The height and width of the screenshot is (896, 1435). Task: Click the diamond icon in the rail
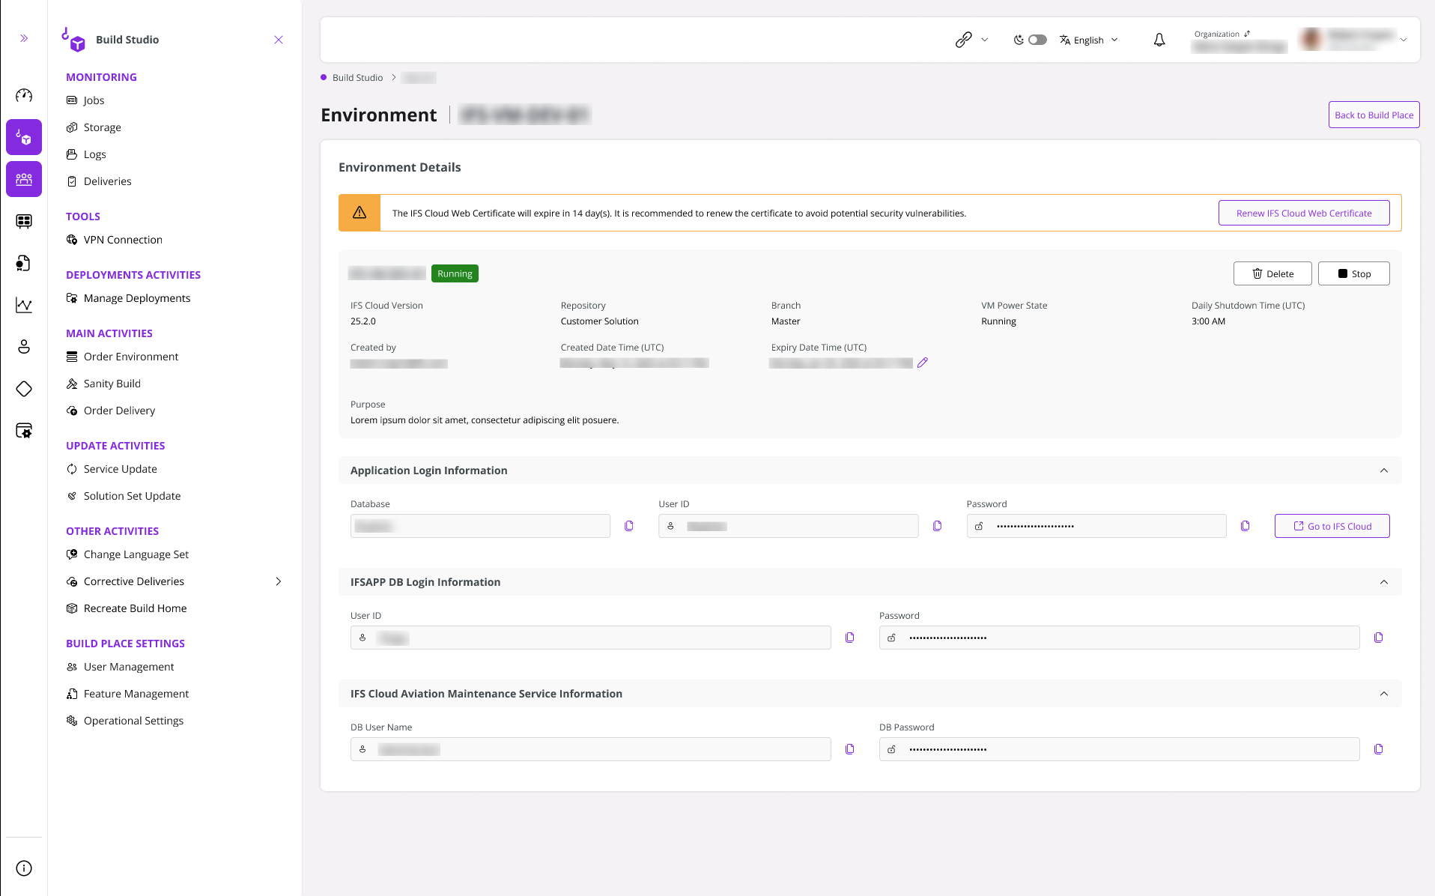tap(24, 389)
